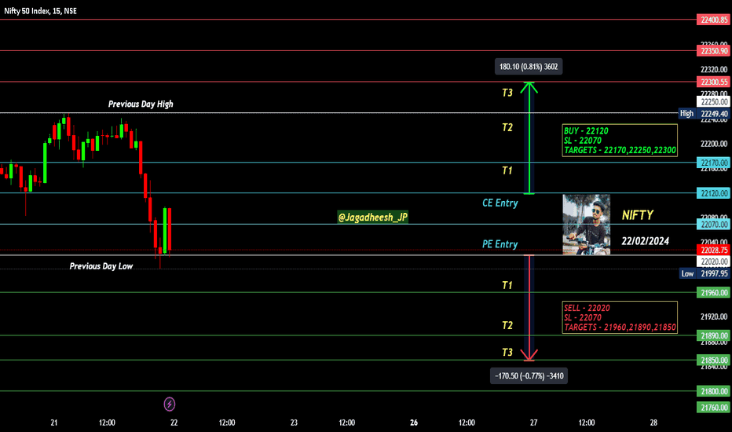Click the lower T1 target label near 21960
Viewport: 732px width, 432px height.
[x=507, y=285]
